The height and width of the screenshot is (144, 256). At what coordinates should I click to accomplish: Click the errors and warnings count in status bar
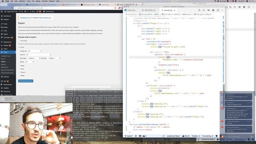click(x=143, y=136)
